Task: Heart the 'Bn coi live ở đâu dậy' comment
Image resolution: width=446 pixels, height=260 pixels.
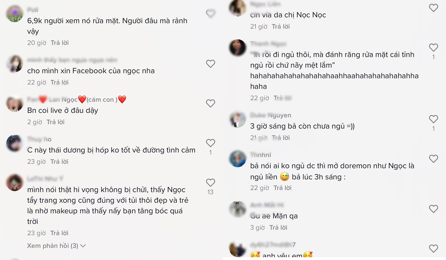Action: click(x=211, y=103)
